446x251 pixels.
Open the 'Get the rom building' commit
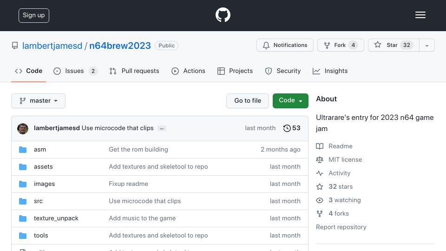(138, 149)
